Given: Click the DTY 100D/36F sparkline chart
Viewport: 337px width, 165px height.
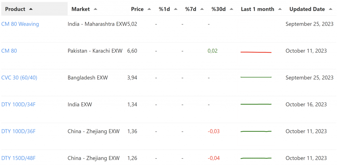Looking at the screenshot, I should coord(256,131).
